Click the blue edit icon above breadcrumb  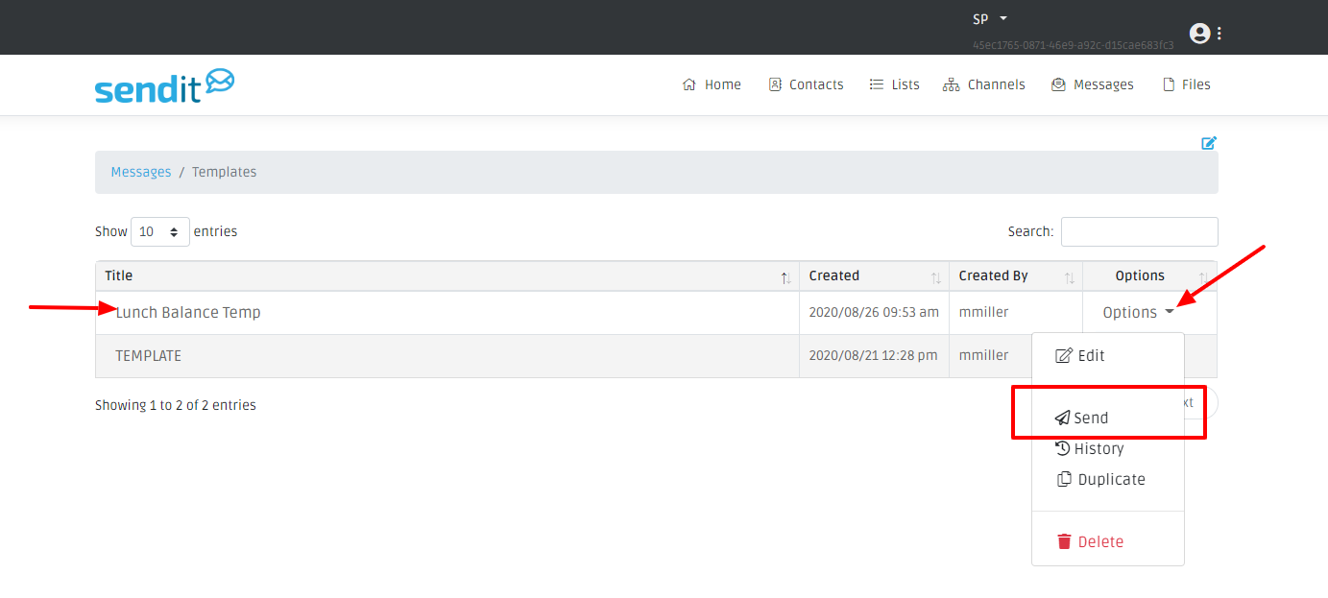1209,143
